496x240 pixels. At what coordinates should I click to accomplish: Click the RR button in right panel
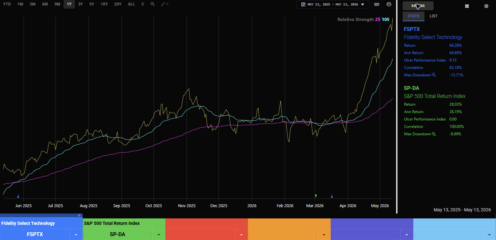418,6
